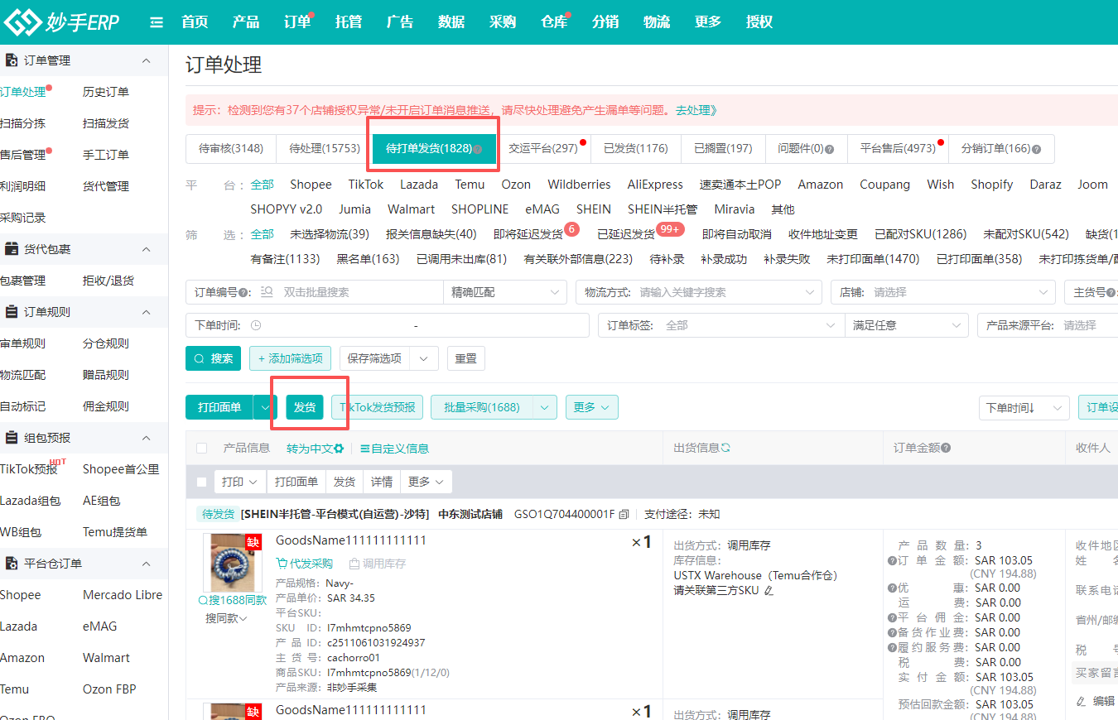Image resolution: width=1118 pixels, height=720 pixels.
Task: Open the 精确匹配 match type dropdown
Action: pyautogui.click(x=504, y=292)
